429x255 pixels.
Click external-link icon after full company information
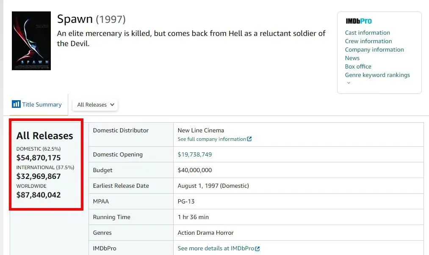pyautogui.click(x=249, y=139)
